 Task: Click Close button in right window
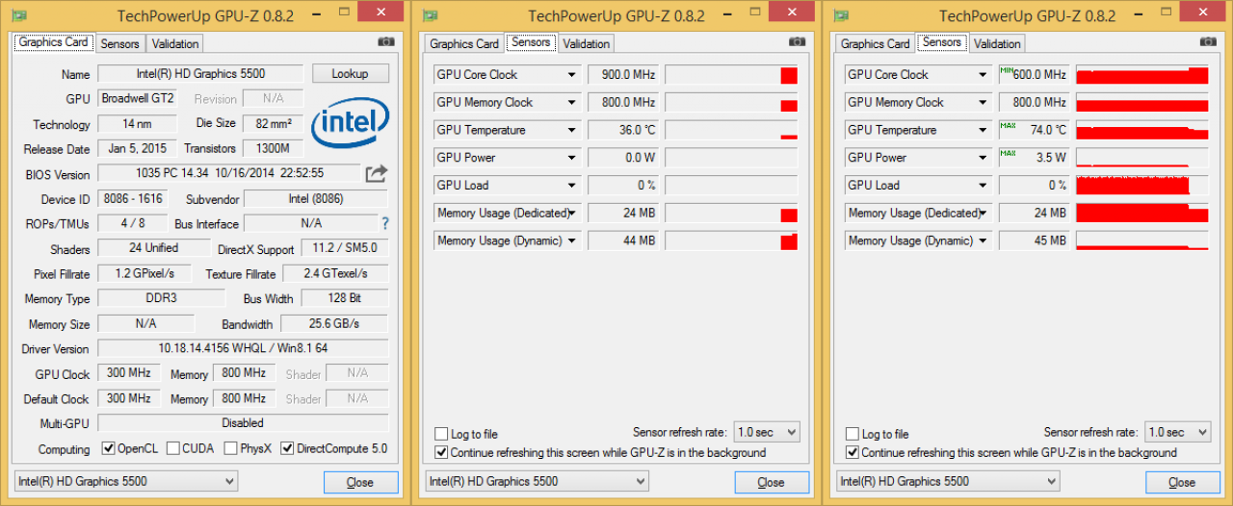1182,482
